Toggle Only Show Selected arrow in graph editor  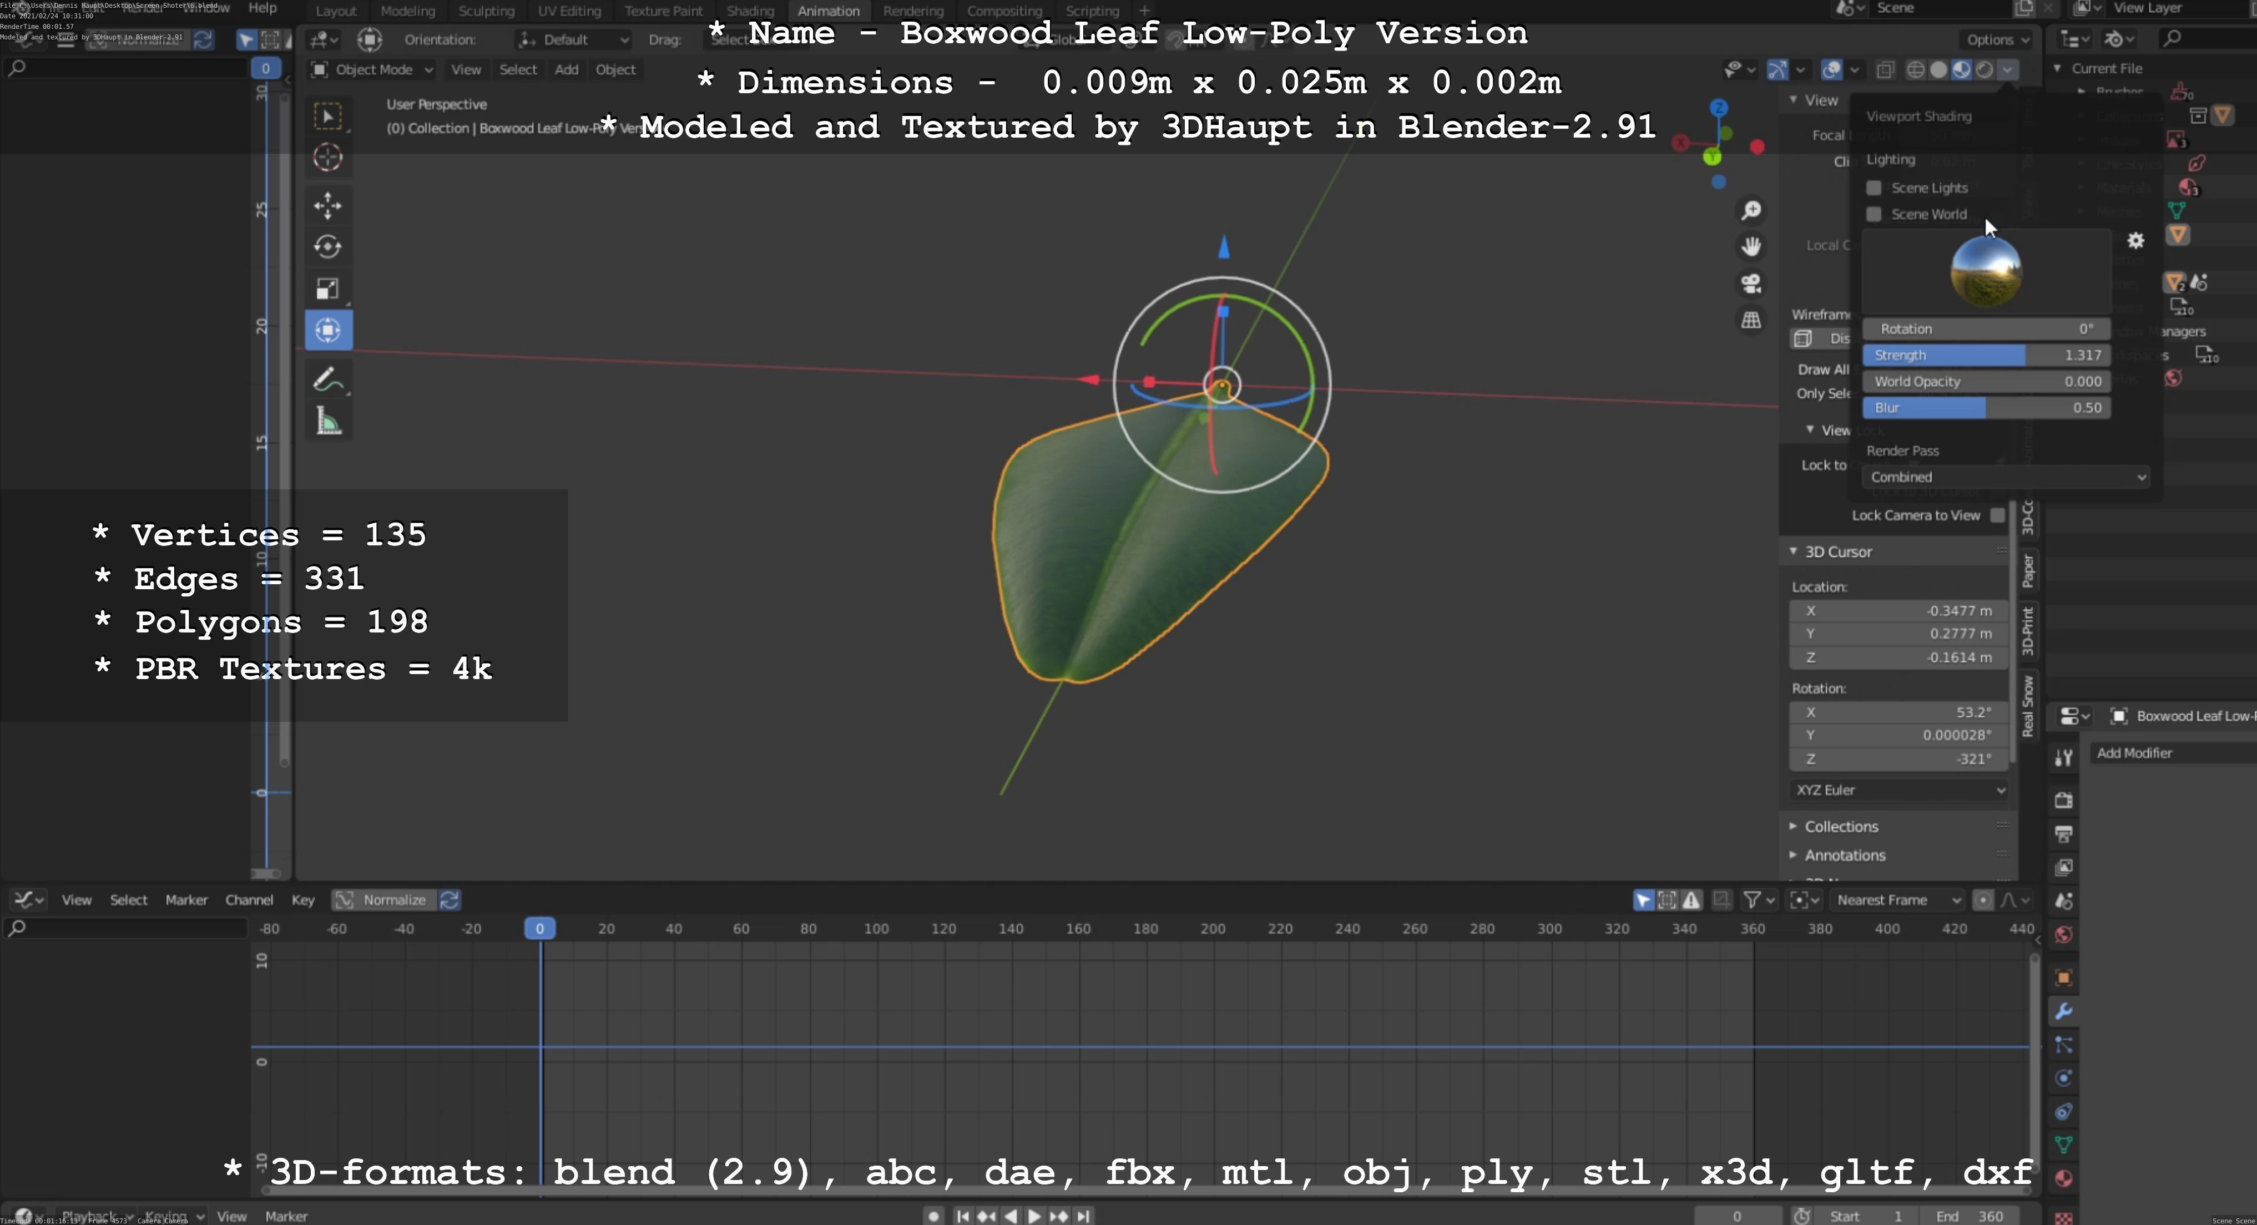[1644, 900]
